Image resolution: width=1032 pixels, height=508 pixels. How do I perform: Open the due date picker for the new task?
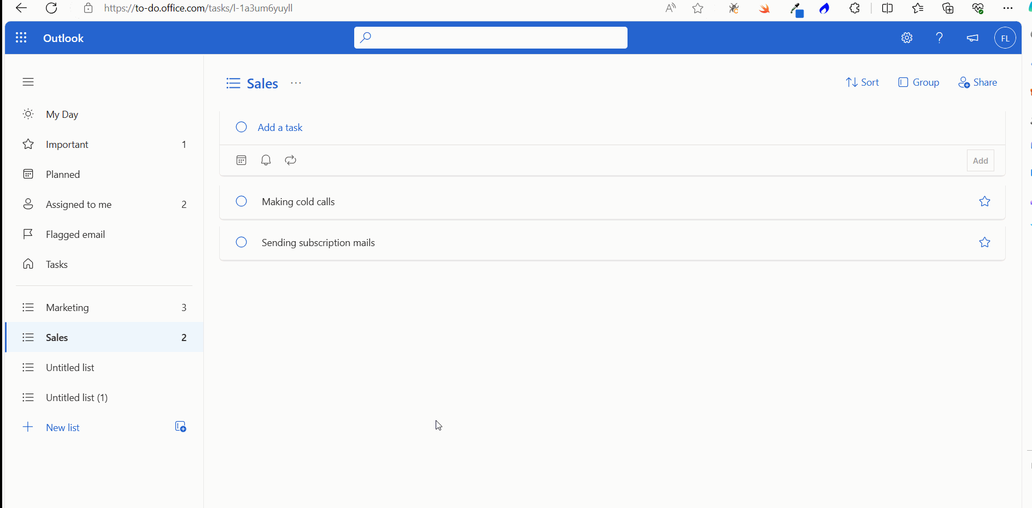pyautogui.click(x=241, y=160)
